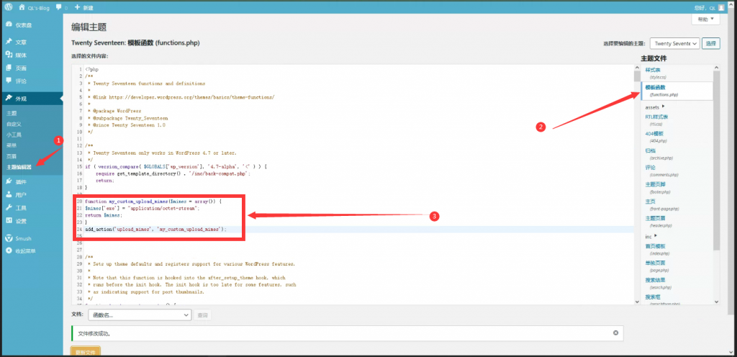Place cursor on add_action code line 24
737x357 pixels.
[156, 229]
